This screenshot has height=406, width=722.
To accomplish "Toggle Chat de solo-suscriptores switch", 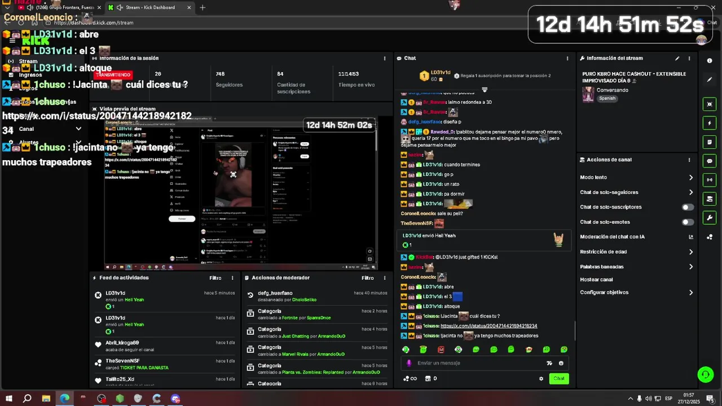I will click(x=688, y=207).
